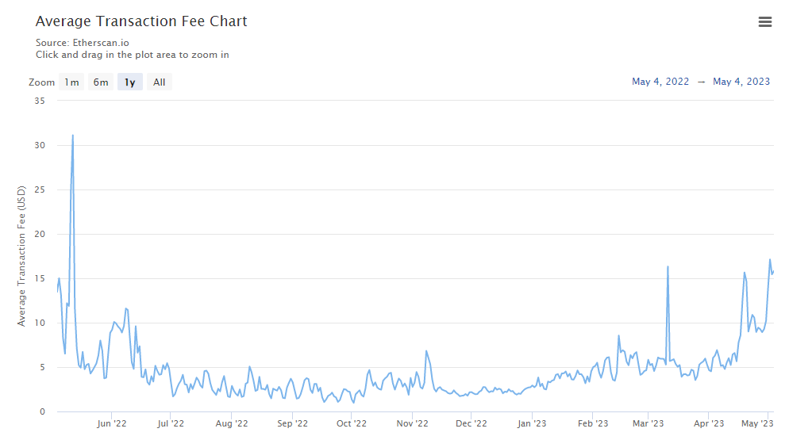
Task: Click the Zoom label beside range buttons
Action: [41, 82]
